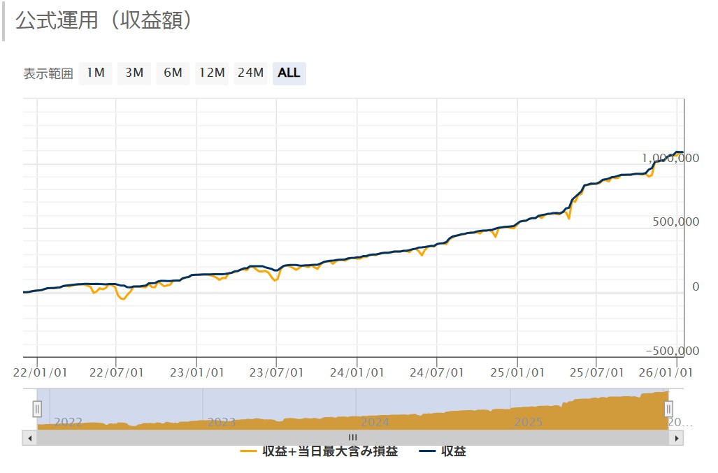718x473 pixels.
Task: Choose the 12M range option
Action: (x=212, y=73)
